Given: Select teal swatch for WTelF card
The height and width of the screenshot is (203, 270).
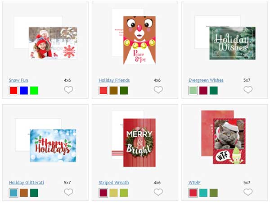Looking at the screenshot, I should pyautogui.click(x=203, y=193).
